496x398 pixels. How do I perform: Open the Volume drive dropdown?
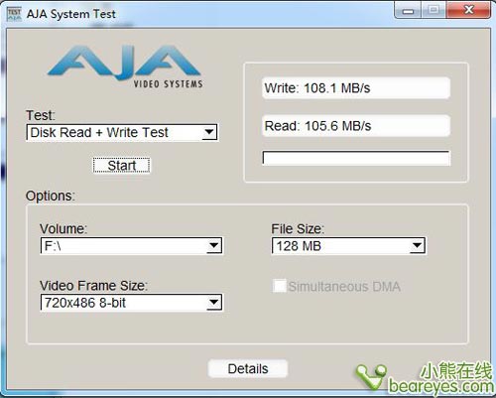[131, 246]
